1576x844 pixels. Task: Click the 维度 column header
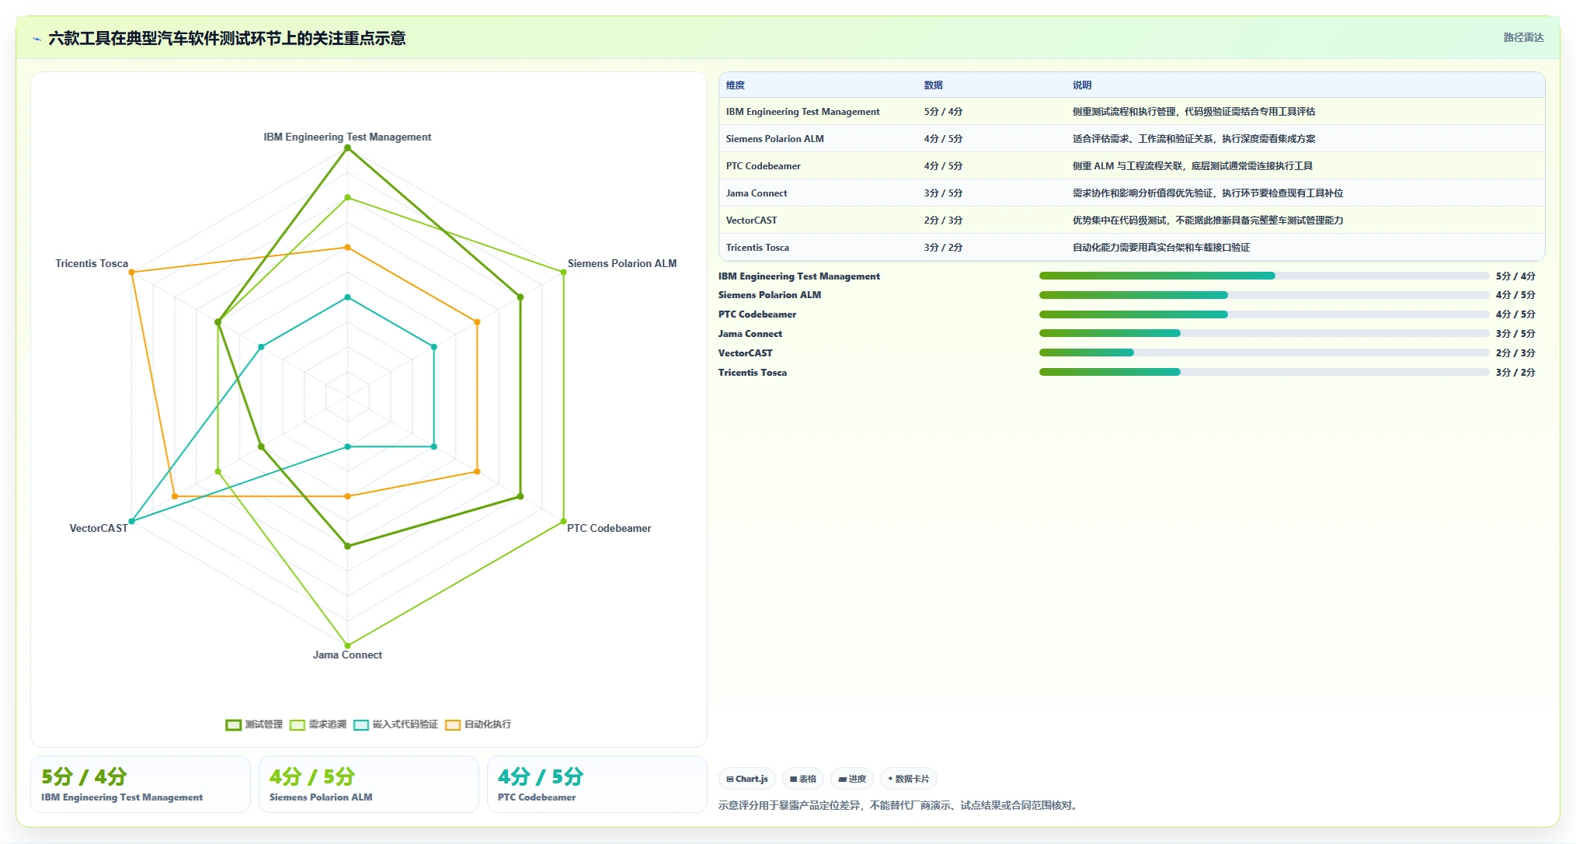736,85
